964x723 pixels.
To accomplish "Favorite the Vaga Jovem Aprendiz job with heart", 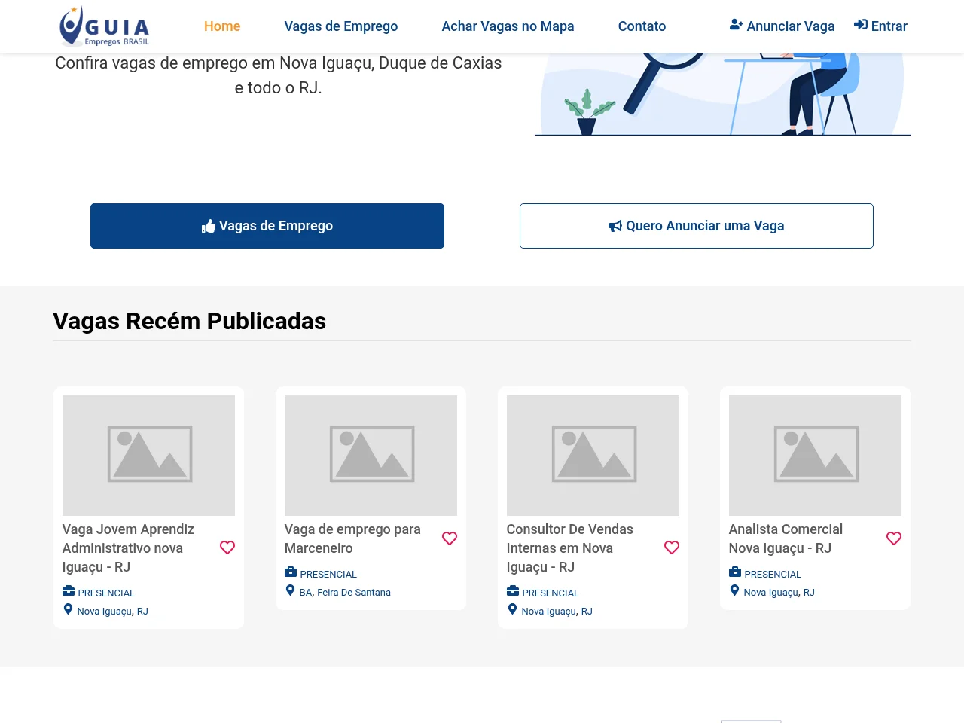I will click(227, 548).
